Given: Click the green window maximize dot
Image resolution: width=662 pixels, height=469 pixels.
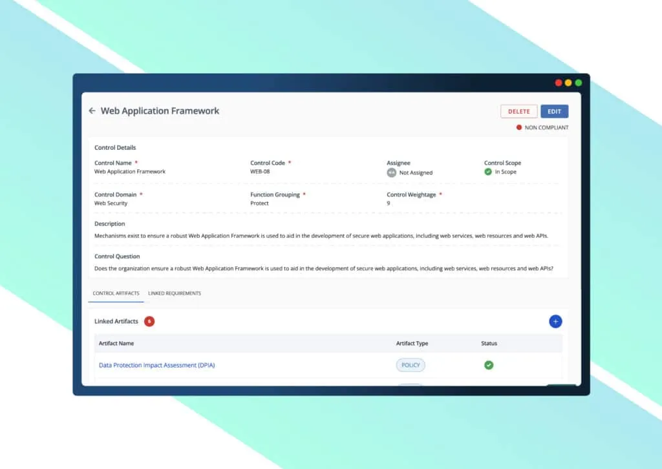Looking at the screenshot, I should click(579, 83).
